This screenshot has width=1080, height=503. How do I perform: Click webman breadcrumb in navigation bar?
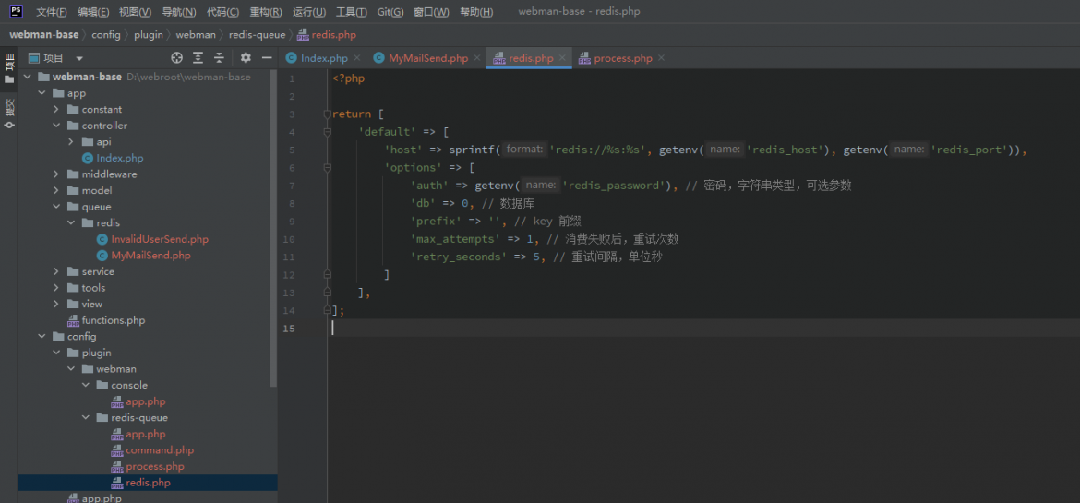click(x=196, y=34)
